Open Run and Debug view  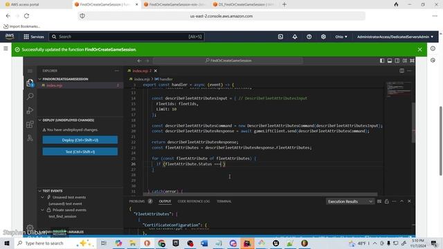[30, 110]
